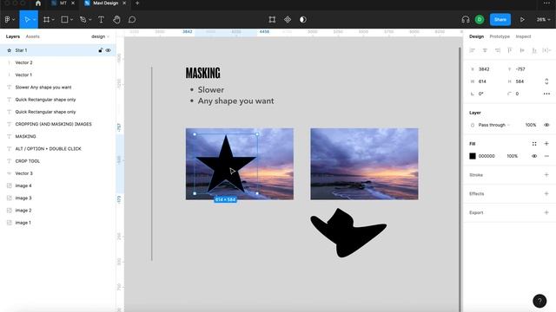Screen dimensions: 556x312
Task: Present the prototype with play icon
Action: pyautogui.click(x=522, y=19)
